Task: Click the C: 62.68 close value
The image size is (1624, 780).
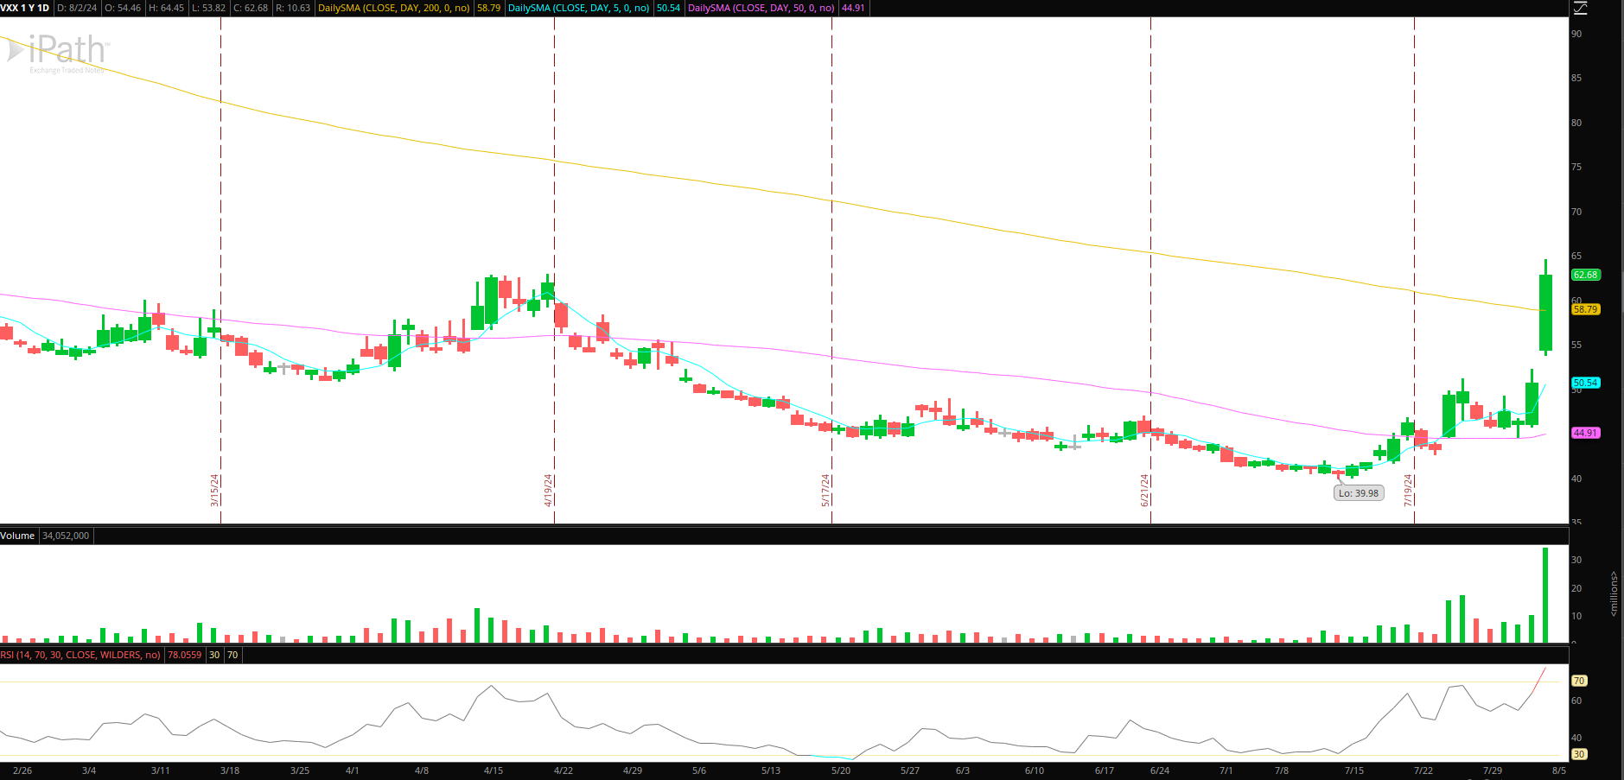Action: tap(251, 8)
